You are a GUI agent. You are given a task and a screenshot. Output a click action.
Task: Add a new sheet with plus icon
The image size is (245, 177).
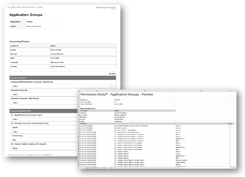tap(111, 168)
